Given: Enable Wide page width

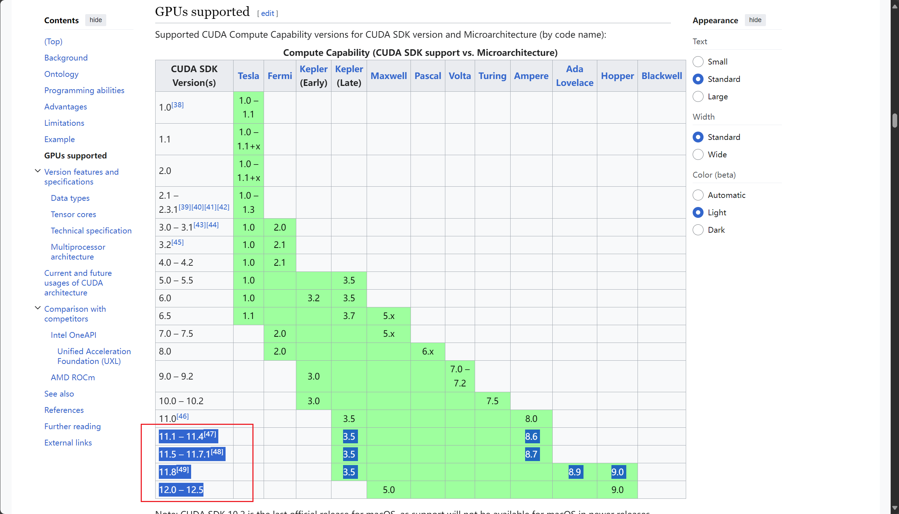Looking at the screenshot, I should click(x=698, y=154).
